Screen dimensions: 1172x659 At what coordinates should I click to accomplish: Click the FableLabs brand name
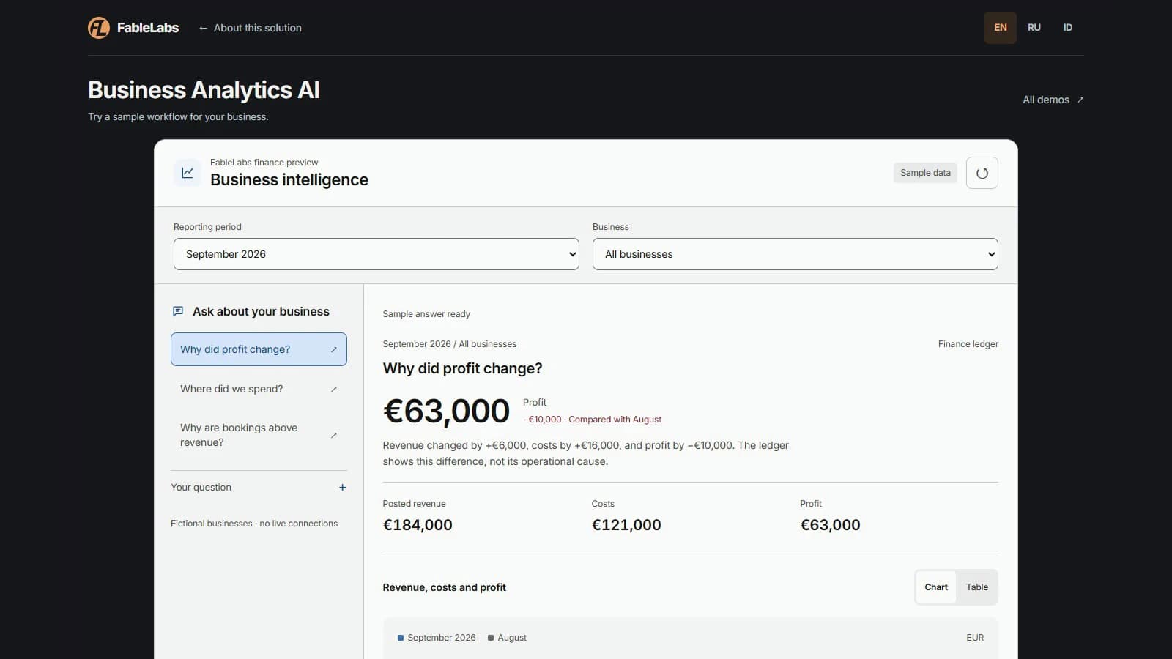click(148, 28)
